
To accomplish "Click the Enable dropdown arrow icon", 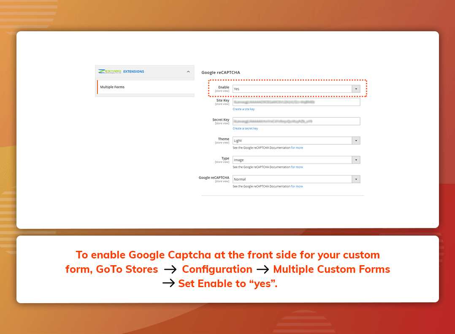I will [x=356, y=89].
